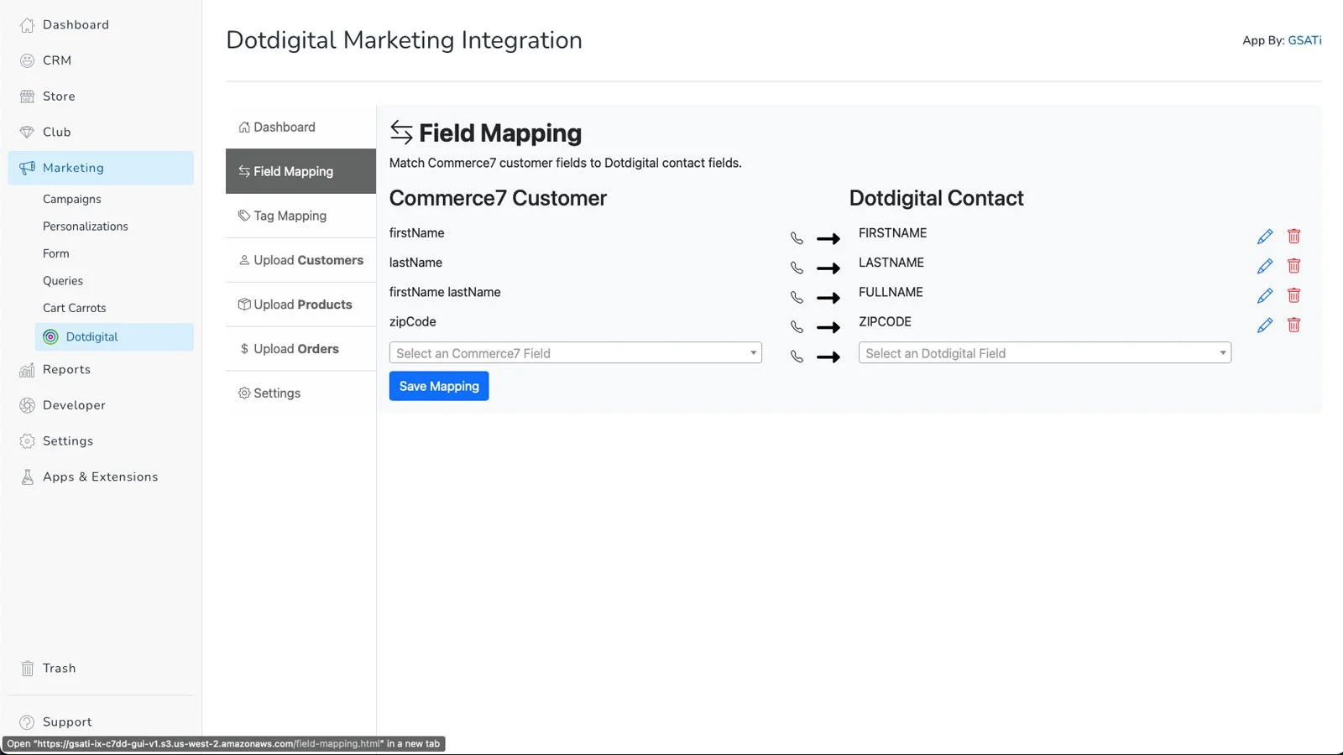Image resolution: width=1343 pixels, height=755 pixels.
Task: Edit the FIRSTNAME mapping with pencil icon
Action: (1265, 237)
